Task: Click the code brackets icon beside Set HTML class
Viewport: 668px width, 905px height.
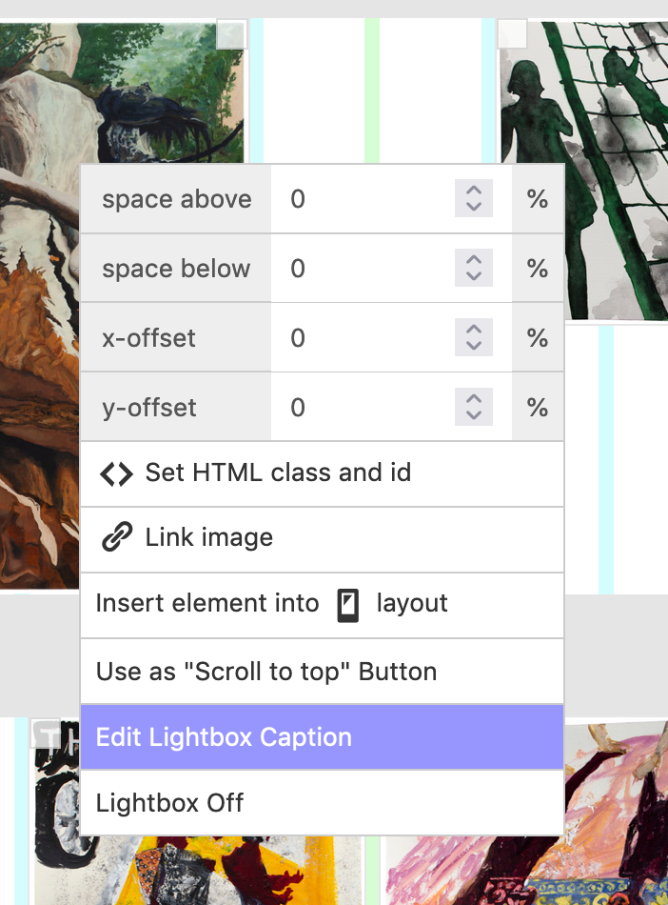Action: click(x=116, y=473)
